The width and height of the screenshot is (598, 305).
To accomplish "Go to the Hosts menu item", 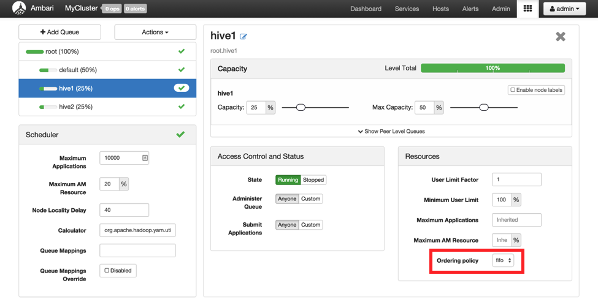I will click(440, 9).
